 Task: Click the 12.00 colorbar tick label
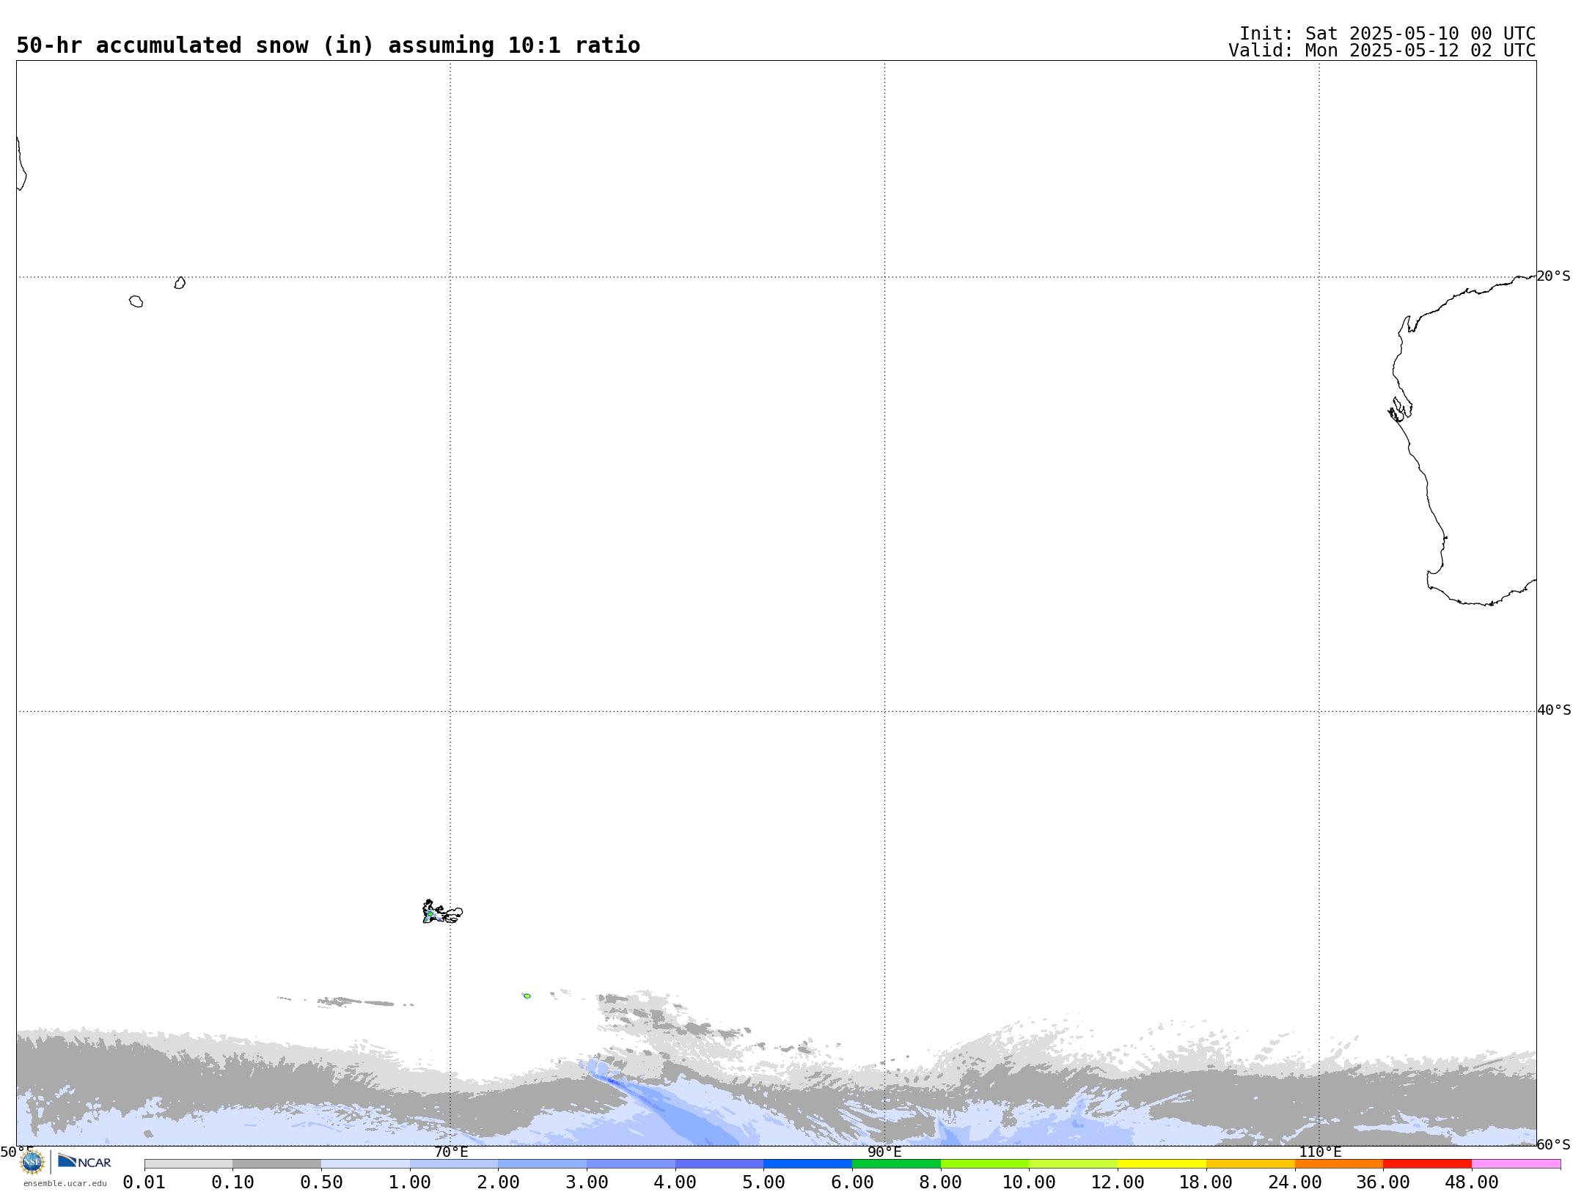click(1118, 1182)
